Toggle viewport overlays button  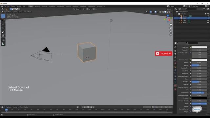156,12
